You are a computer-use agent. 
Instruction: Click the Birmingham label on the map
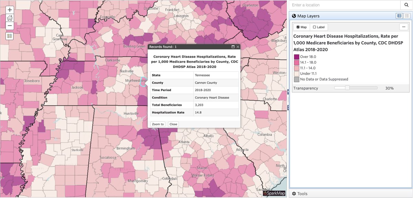pyautogui.click(x=125, y=148)
